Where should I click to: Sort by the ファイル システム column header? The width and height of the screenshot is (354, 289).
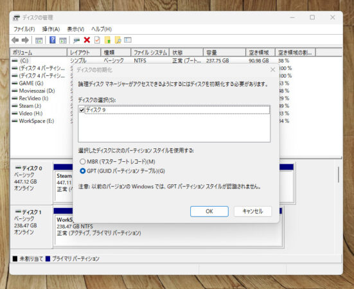point(150,53)
